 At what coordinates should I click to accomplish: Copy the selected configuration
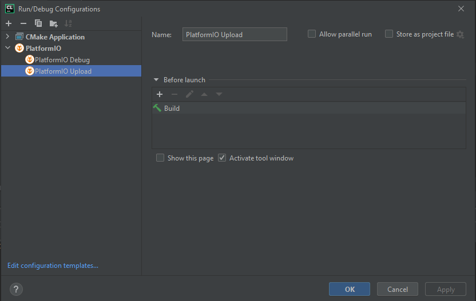click(38, 23)
